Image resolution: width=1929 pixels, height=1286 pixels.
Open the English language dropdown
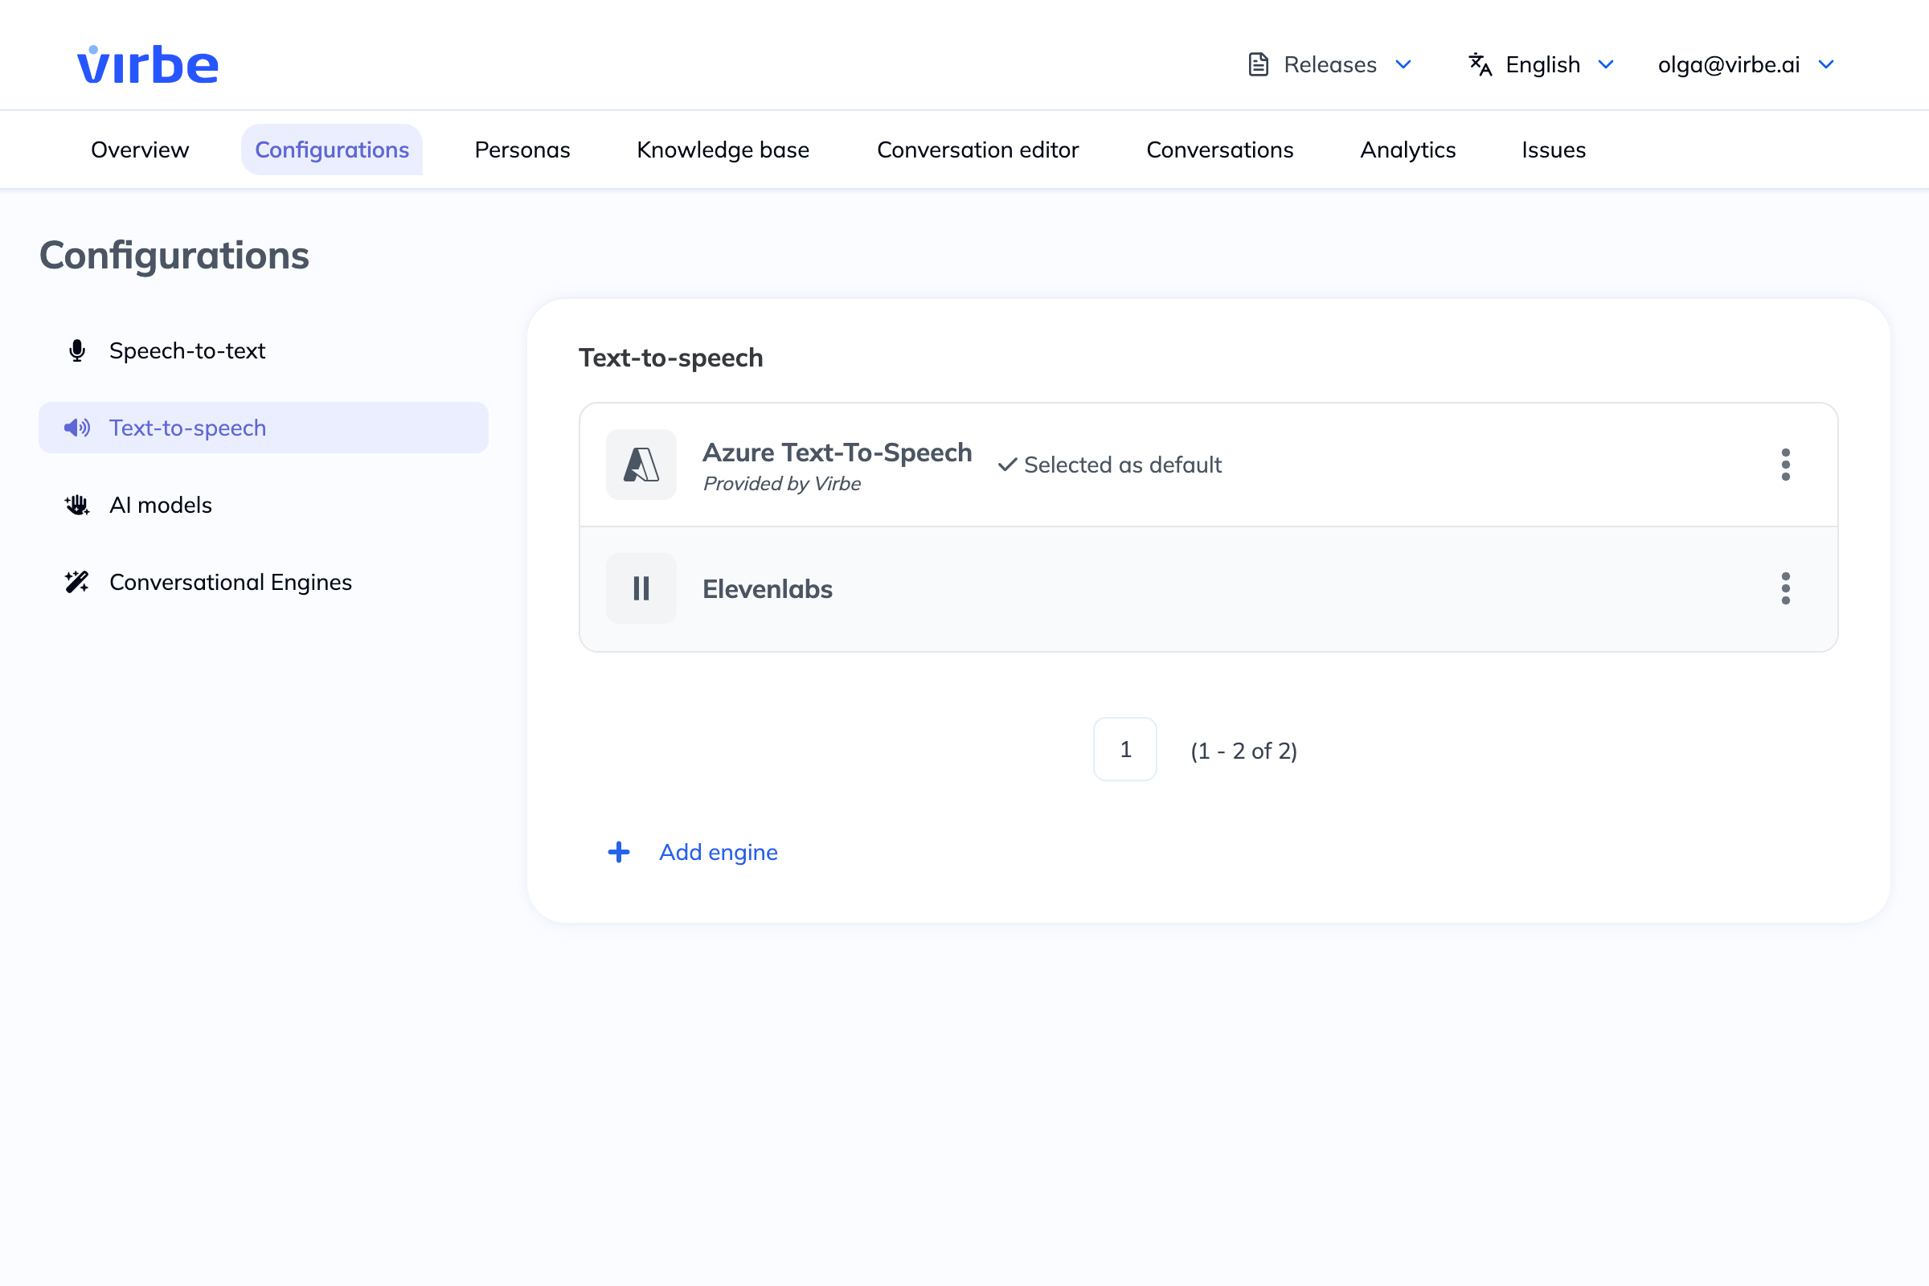[1542, 64]
